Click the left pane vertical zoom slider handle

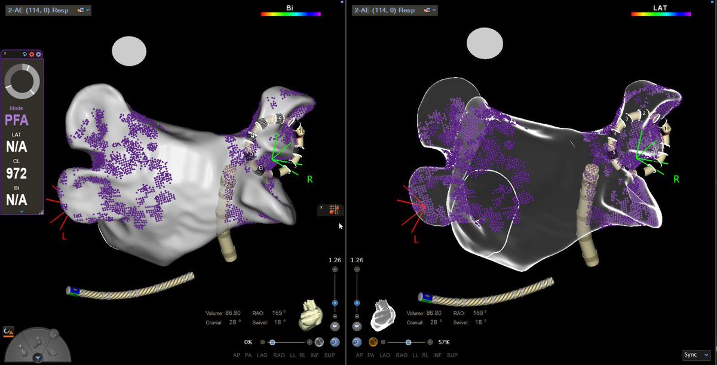(335, 303)
